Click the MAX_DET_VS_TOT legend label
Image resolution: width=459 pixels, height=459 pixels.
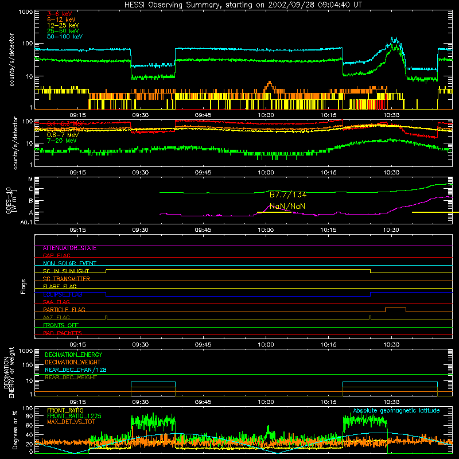coord(71,422)
